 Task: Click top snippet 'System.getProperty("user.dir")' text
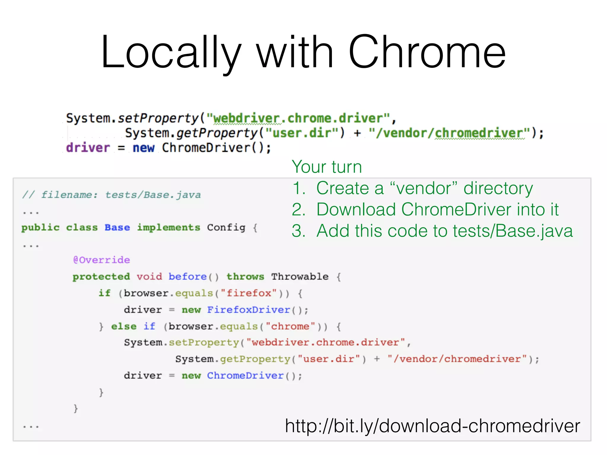[235, 133]
